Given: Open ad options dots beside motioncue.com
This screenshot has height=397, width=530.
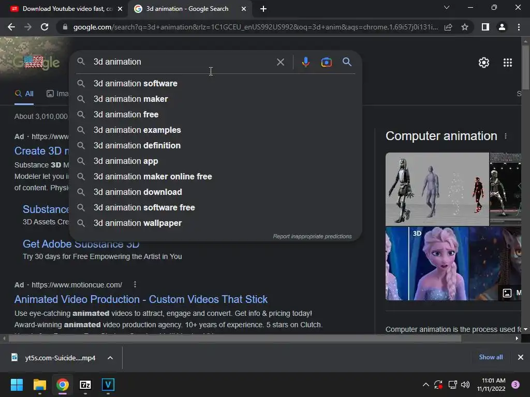Looking at the screenshot, I should pos(135,285).
